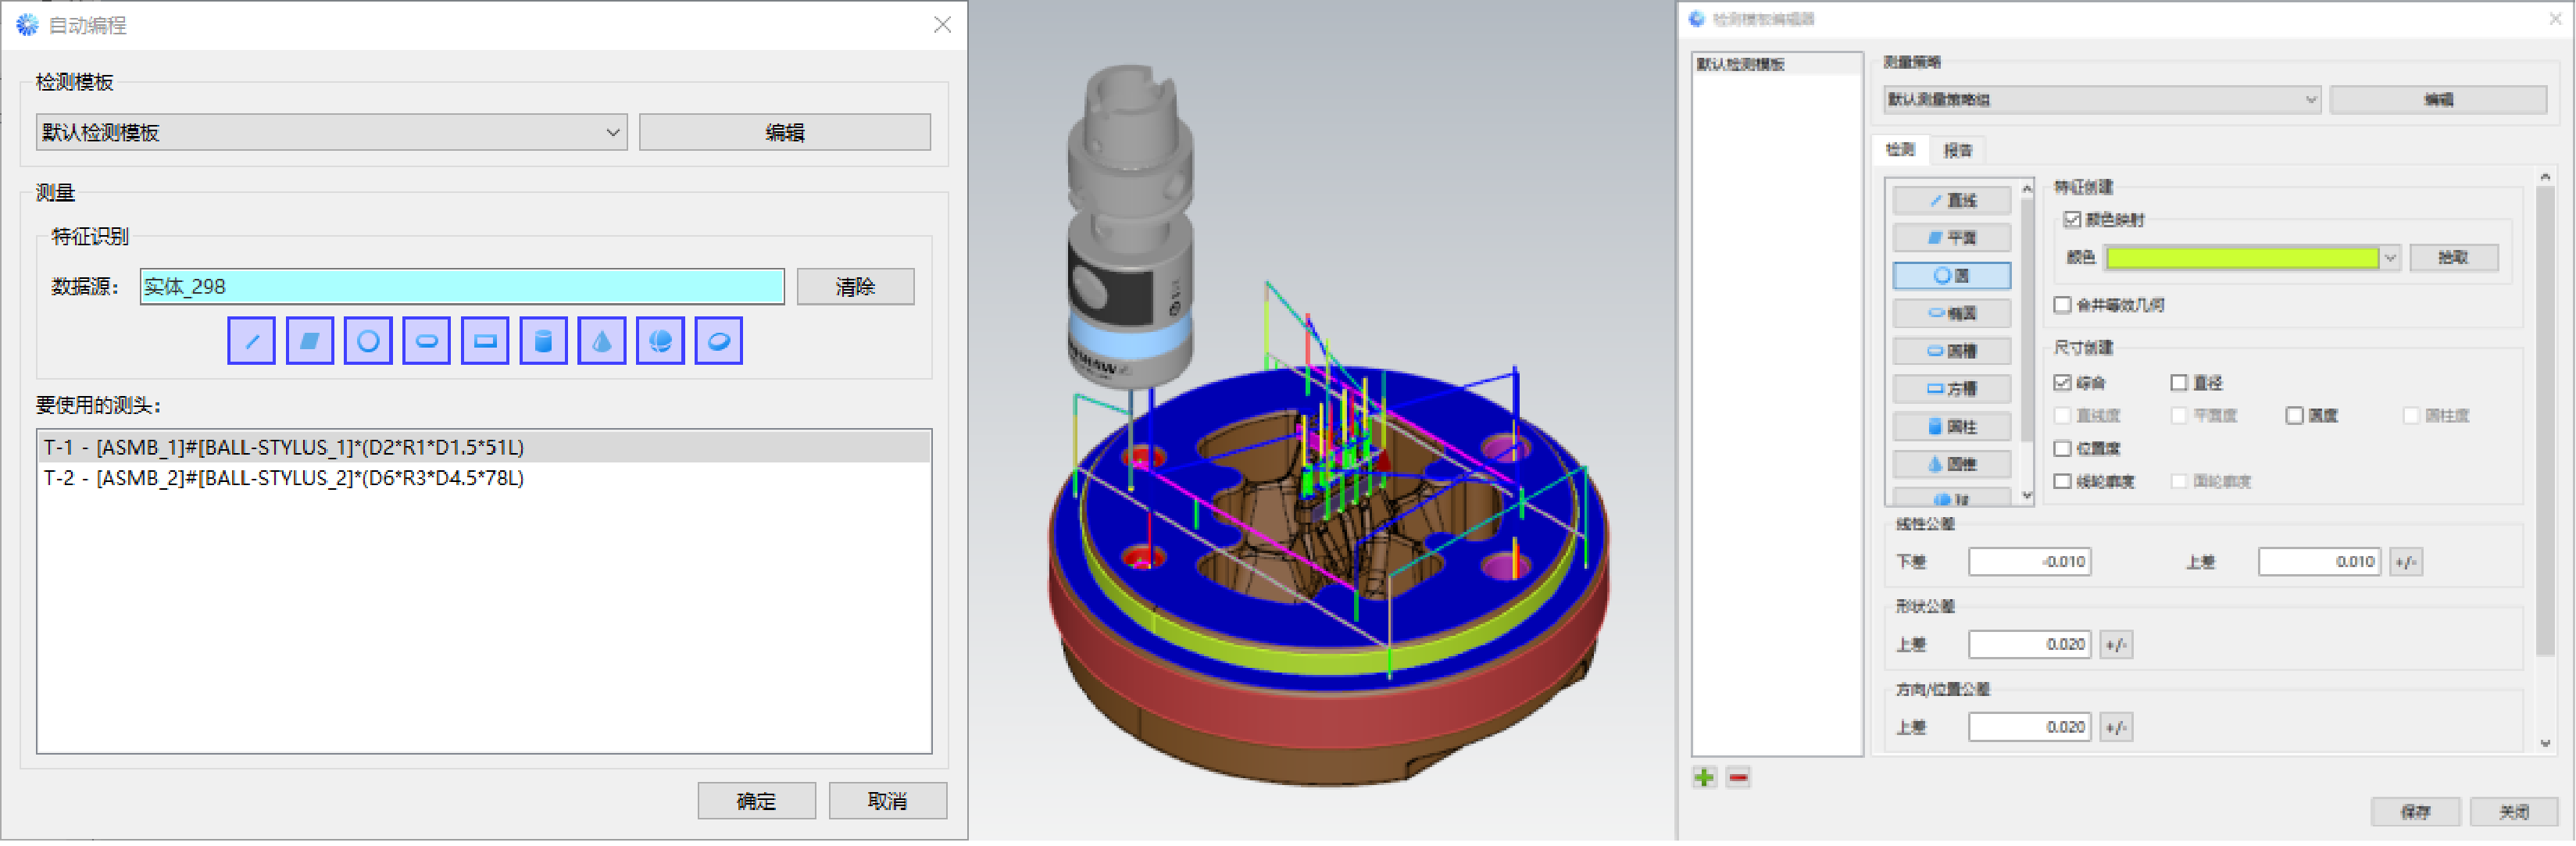
Task: Click green plus icon to add template
Action: tap(1704, 777)
